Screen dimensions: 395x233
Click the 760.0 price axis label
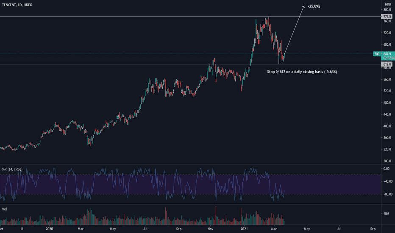click(x=387, y=21)
